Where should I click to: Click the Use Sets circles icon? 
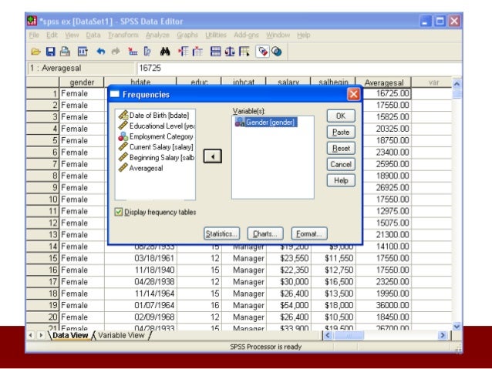tap(276, 52)
